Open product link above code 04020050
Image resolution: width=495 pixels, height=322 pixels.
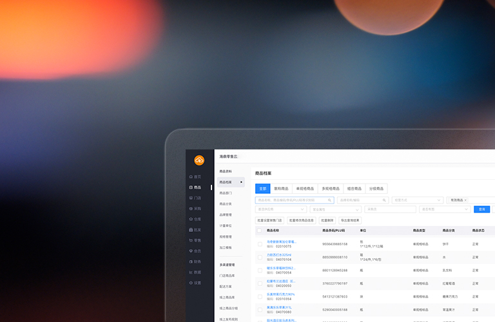tap(281, 281)
